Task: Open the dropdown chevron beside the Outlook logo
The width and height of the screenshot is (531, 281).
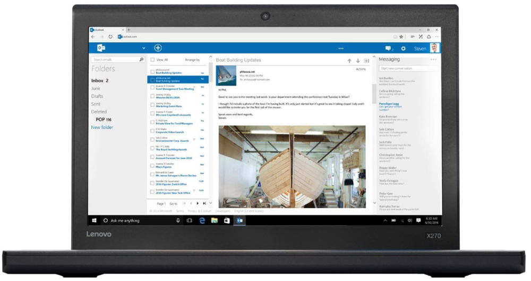Action: pos(143,48)
